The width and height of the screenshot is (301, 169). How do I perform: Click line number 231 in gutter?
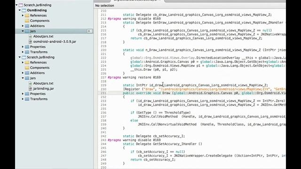[103, 93]
